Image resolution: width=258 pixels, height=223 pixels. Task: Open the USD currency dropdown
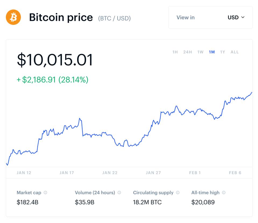coord(236,18)
